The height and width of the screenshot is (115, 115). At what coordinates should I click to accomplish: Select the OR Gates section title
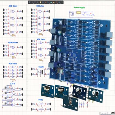(x=40, y=6)
